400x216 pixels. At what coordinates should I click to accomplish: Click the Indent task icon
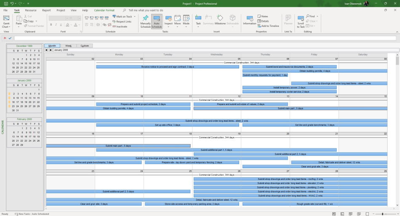tap(92, 25)
